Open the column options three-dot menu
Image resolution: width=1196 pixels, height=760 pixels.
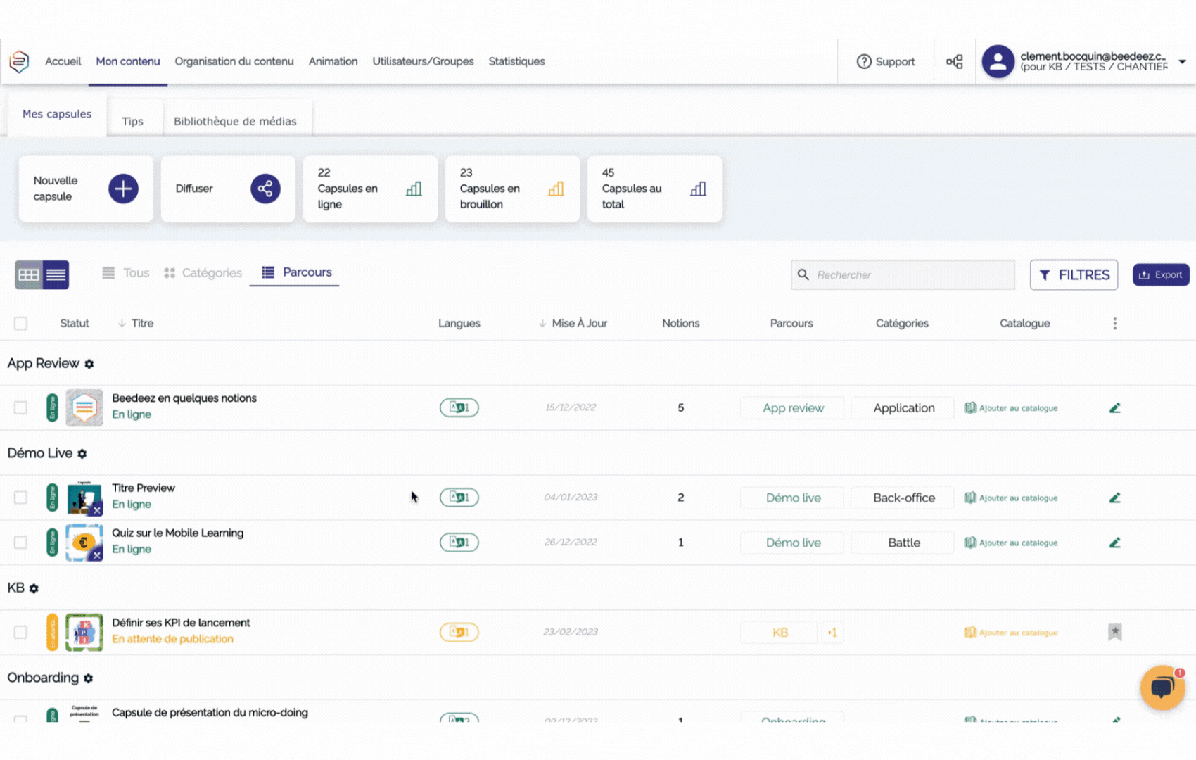click(1114, 323)
